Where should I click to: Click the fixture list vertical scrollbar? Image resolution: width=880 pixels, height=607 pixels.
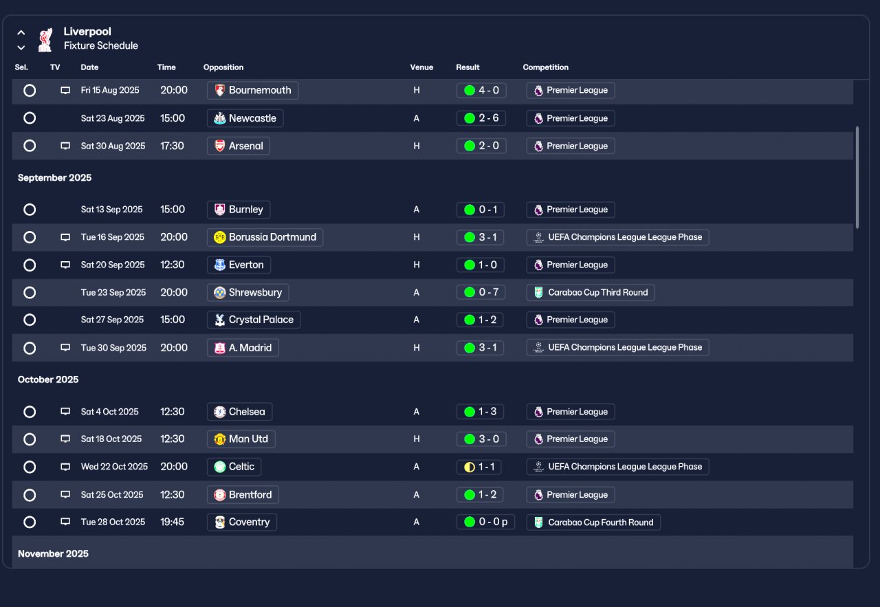click(x=857, y=177)
